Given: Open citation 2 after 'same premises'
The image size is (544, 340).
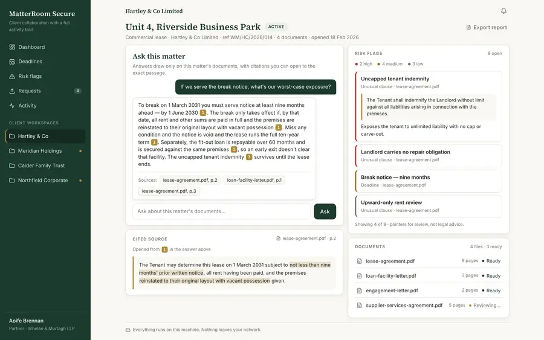Looking at the screenshot, I should 234,149.
